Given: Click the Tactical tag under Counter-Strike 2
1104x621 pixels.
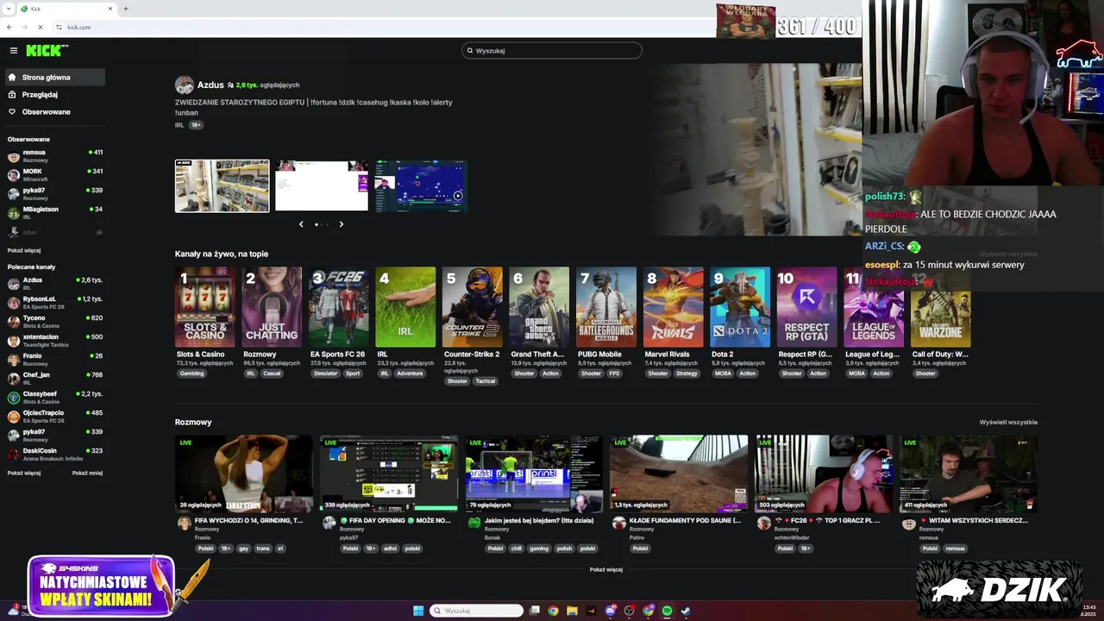Looking at the screenshot, I should tap(486, 381).
